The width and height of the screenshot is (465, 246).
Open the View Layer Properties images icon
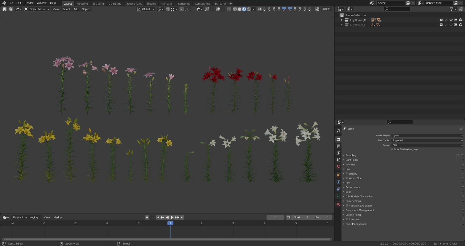(x=338, y=153)
